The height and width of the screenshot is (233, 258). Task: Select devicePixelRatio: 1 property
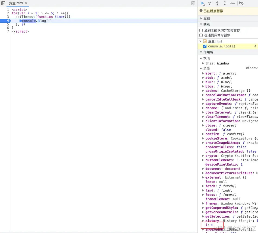224,164
